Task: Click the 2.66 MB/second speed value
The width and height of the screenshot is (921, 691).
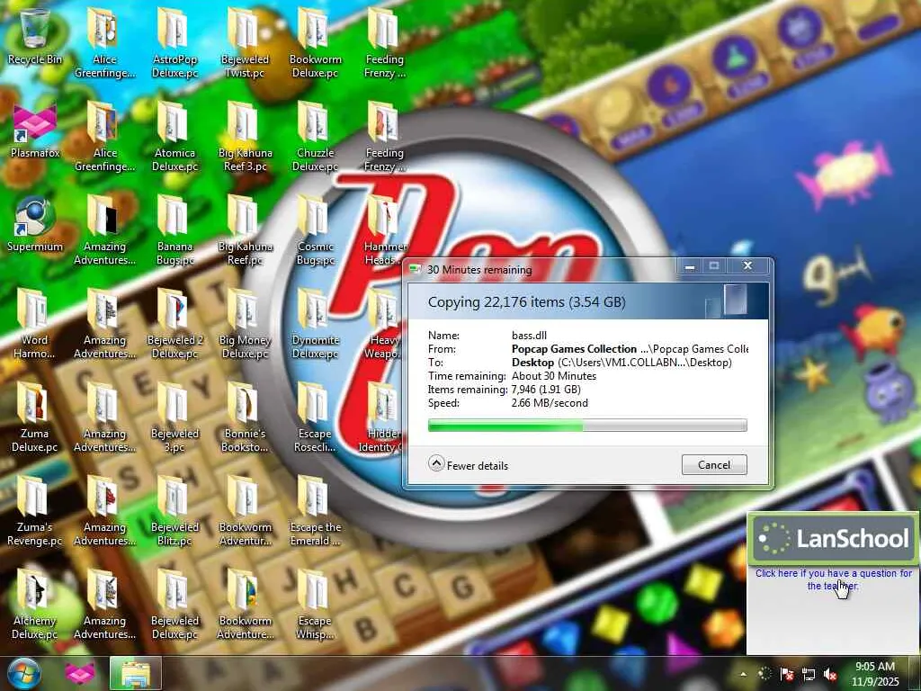Action: point(550,402)
